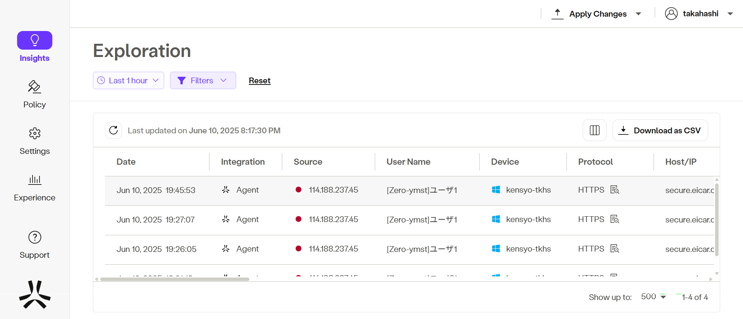Click the Reset link

[x=259, y=81]
